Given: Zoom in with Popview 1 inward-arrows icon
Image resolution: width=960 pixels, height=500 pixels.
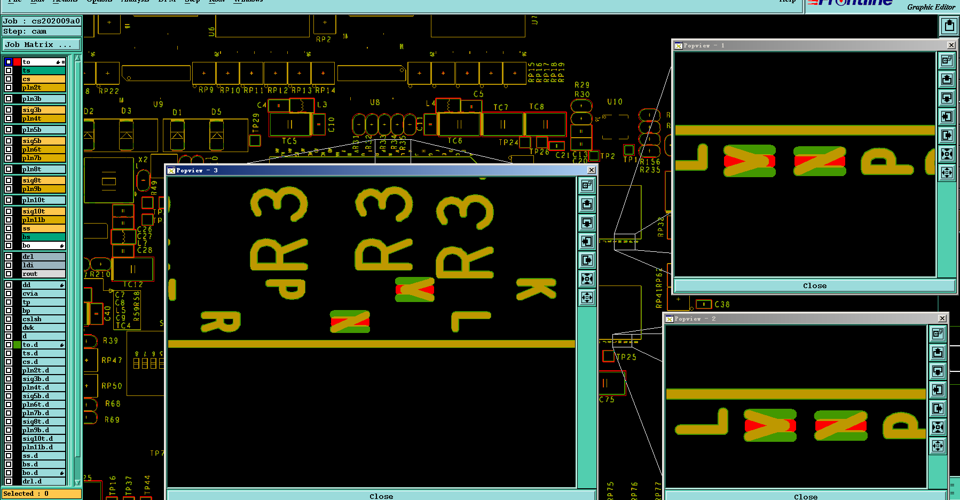Looking at the screenshot, I should tap(947, 154).
